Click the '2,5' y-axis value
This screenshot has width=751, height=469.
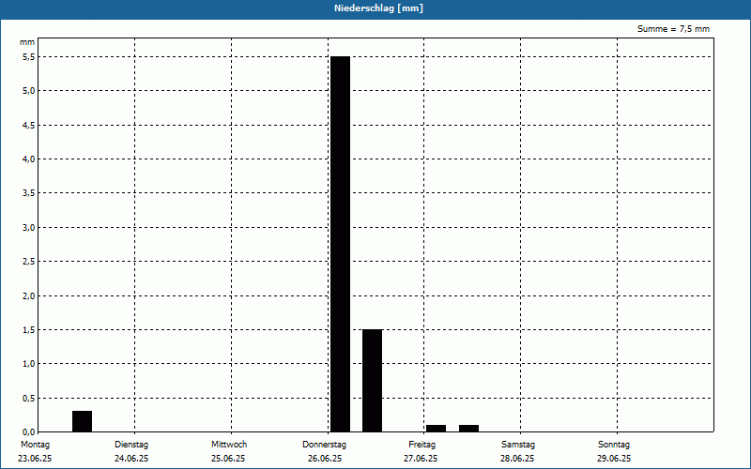29,262
